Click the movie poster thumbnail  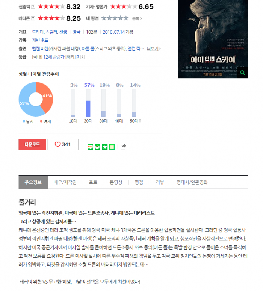coord(213,39)
